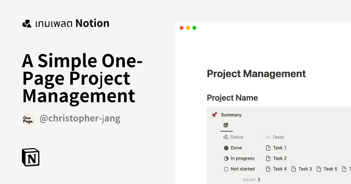
Task: Open the Task 3 page link
Action: point(305,169)
